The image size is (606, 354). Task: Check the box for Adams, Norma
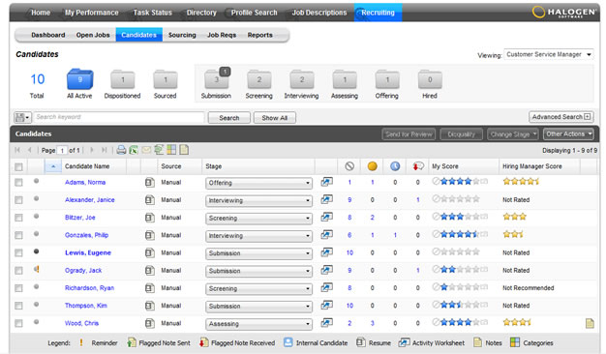[18, 182]
